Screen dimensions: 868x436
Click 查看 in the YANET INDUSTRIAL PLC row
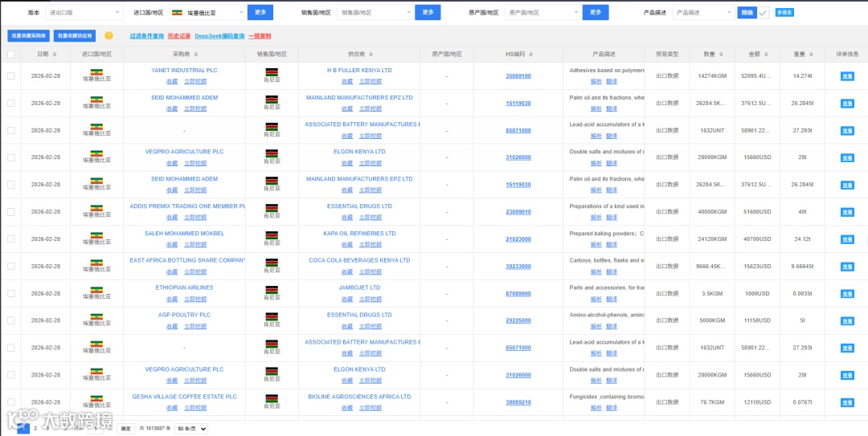click(847, 76)
